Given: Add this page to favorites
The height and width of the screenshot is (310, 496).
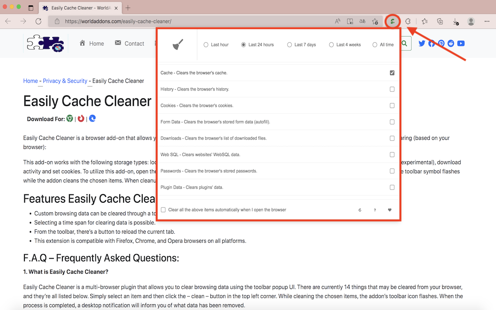Looking at the screenshot, I should point(375,21).
